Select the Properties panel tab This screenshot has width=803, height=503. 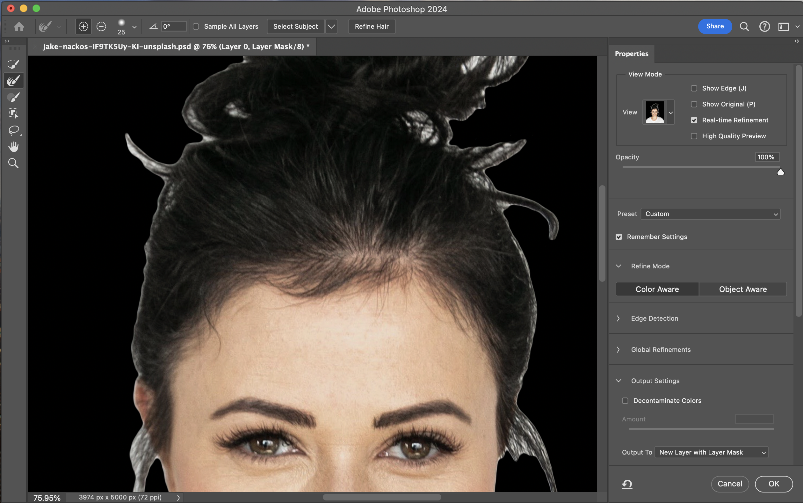[x=632, y=54]
